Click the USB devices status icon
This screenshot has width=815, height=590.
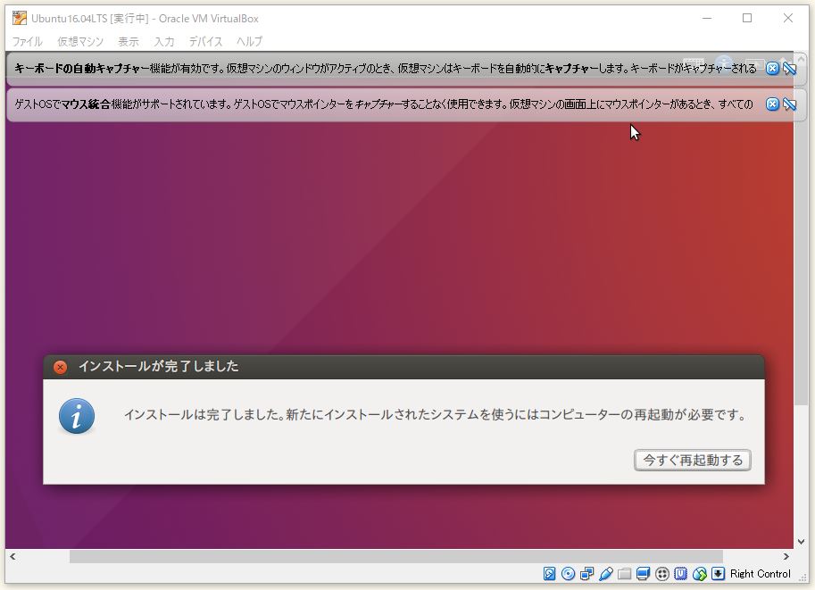click(605, 573)
